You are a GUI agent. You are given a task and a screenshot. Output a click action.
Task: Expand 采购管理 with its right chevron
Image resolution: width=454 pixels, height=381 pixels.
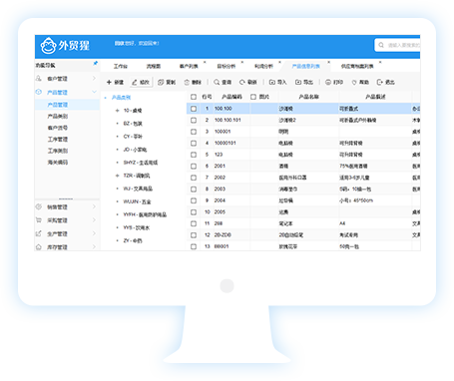coord(94,219)
